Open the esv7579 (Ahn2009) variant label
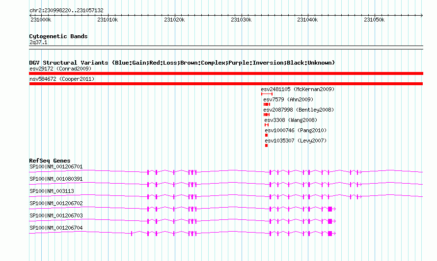Viewport: 437px width, 261px height. pos(288,99)
